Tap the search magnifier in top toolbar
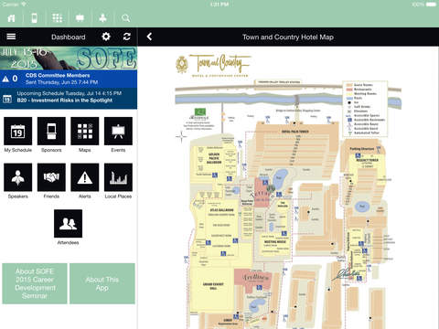Image resolution: width=439 pixels, height=329 pixels. (125, 18)
